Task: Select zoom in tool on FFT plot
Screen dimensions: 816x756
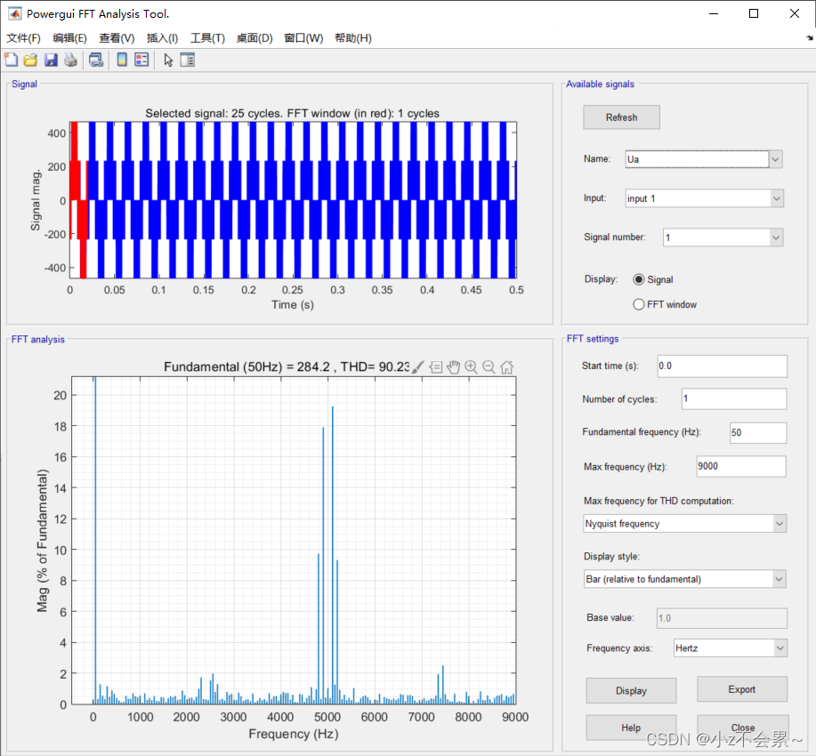Action: [471, 366]
